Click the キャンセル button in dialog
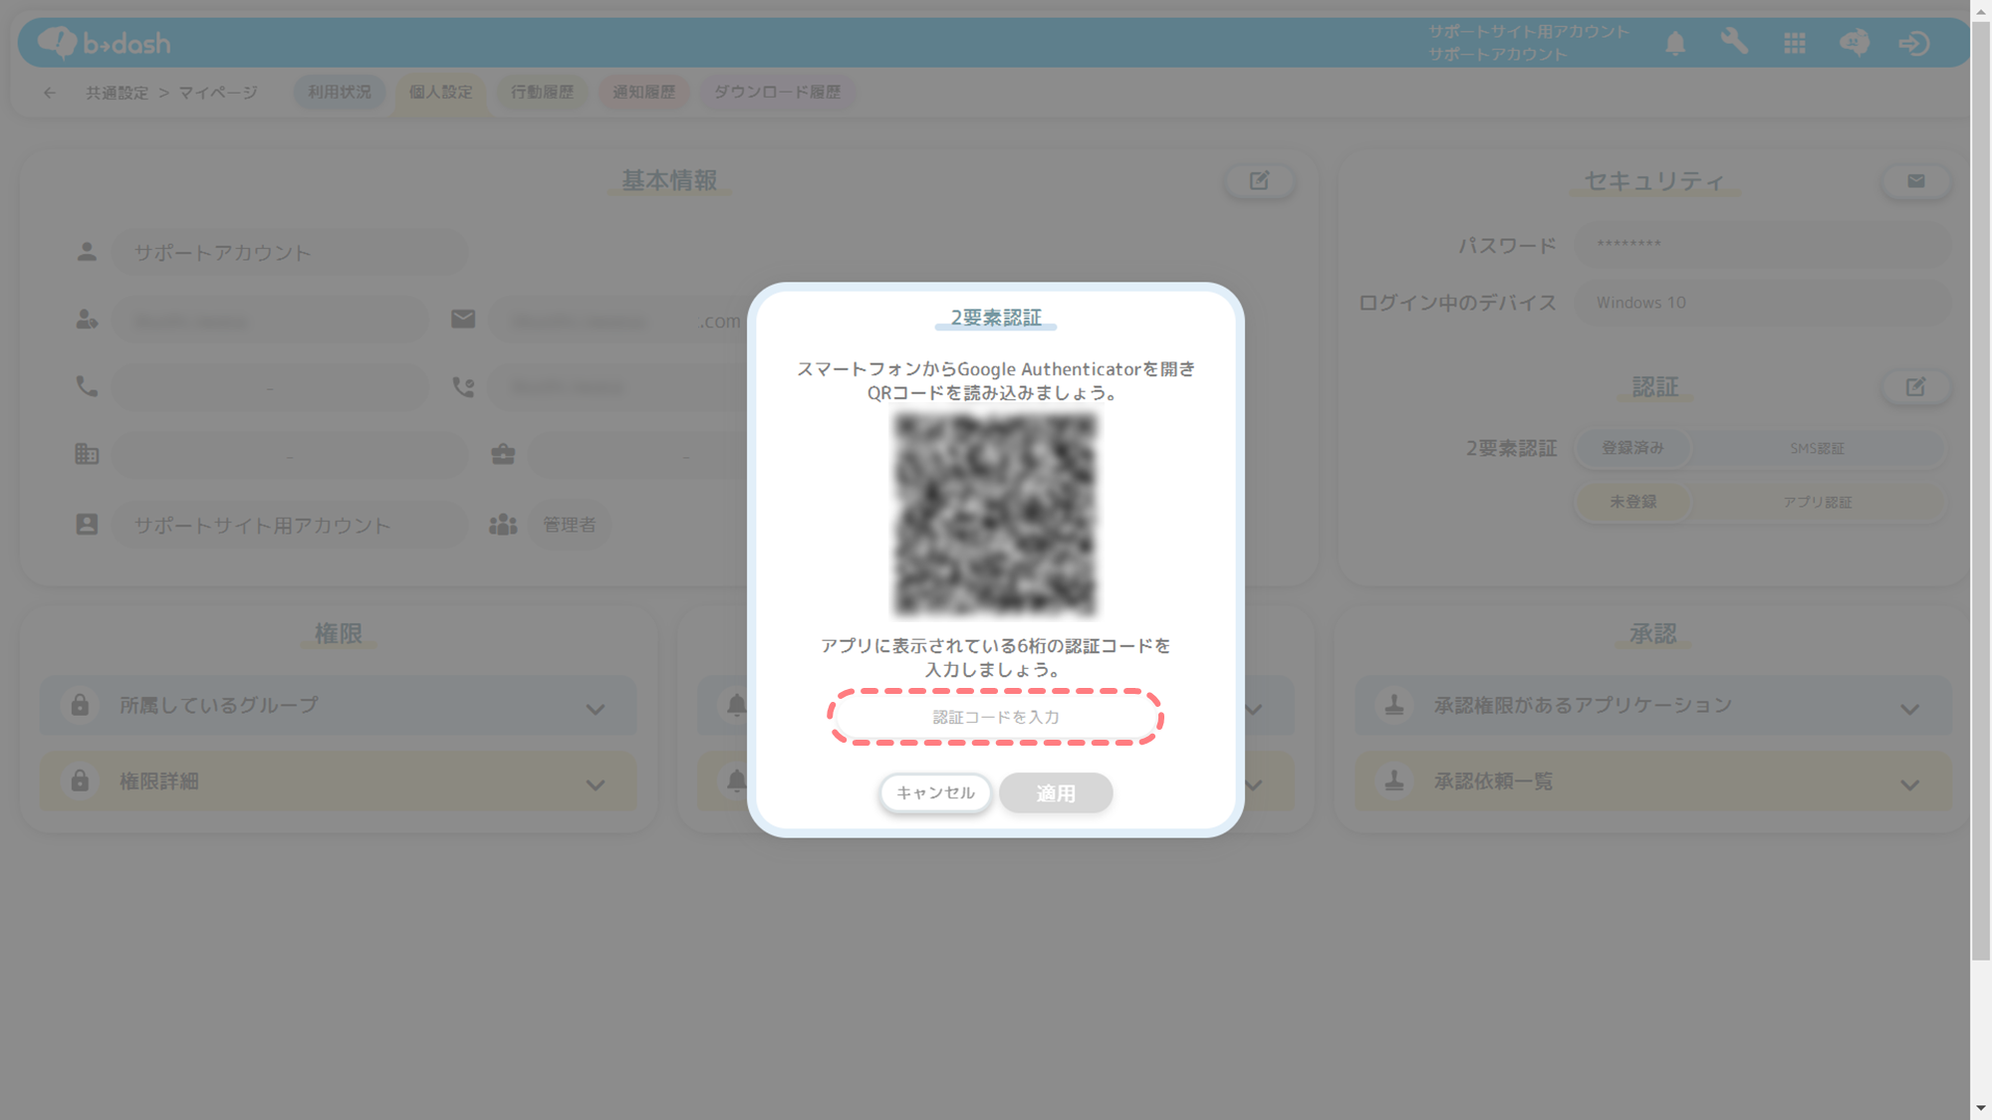 pos(935,792)
